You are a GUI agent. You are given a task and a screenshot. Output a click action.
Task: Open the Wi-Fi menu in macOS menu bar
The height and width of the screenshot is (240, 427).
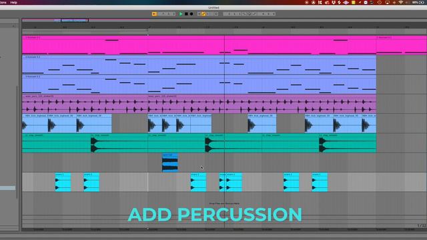(x=401, y=3)
